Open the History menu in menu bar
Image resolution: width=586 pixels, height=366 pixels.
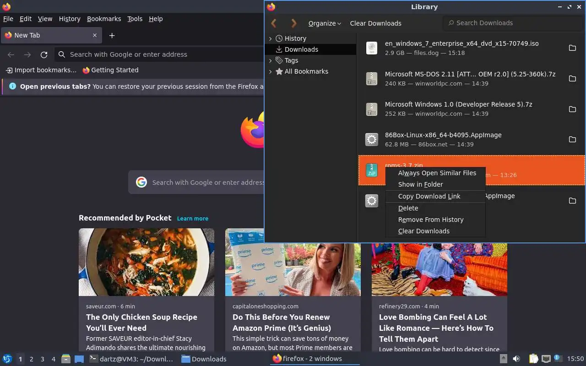tap(70, 19)
